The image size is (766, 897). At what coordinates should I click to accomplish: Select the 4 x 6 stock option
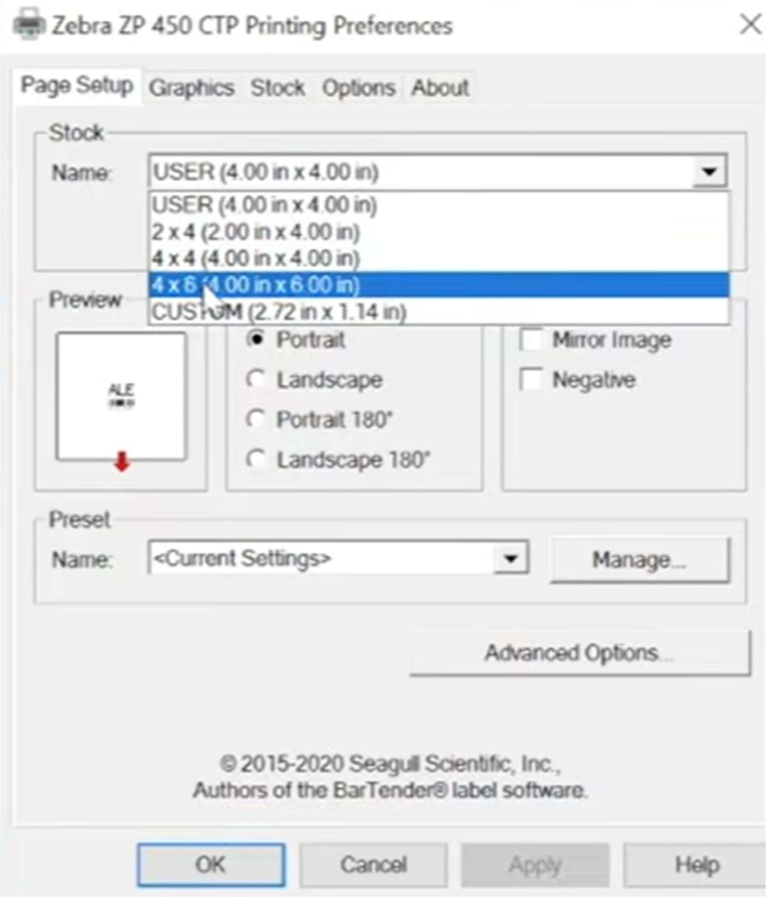[439, 285]
